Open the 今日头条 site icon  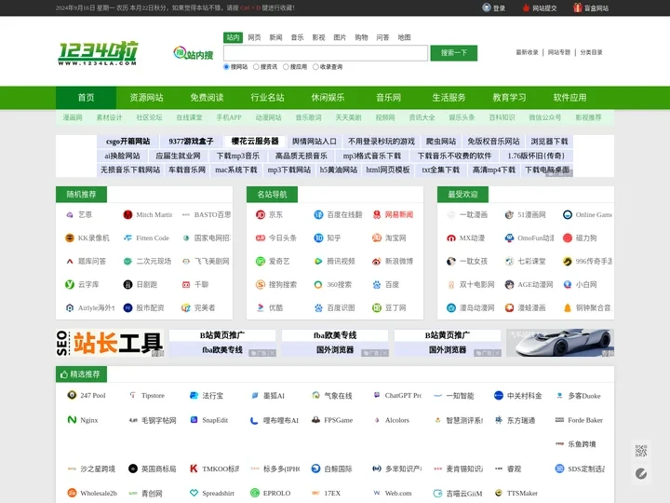[x=261, y=238]
